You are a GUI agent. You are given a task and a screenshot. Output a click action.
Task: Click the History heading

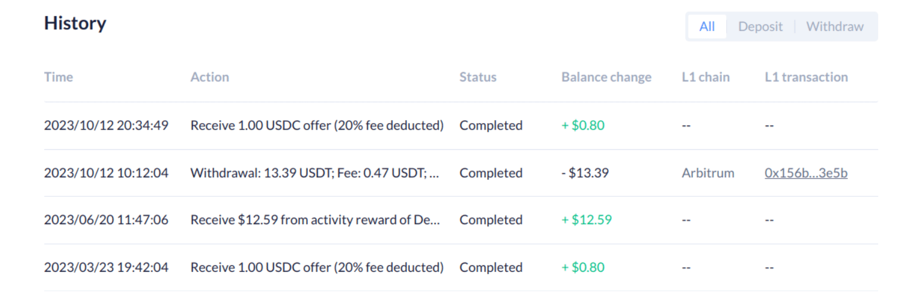75,23
